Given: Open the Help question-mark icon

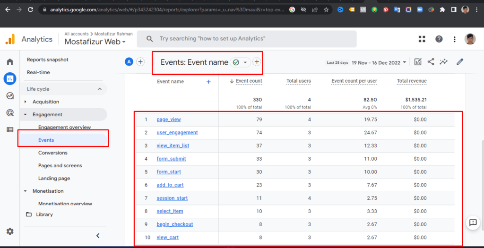Looking at the screenshot, I should tap(439, 39).
